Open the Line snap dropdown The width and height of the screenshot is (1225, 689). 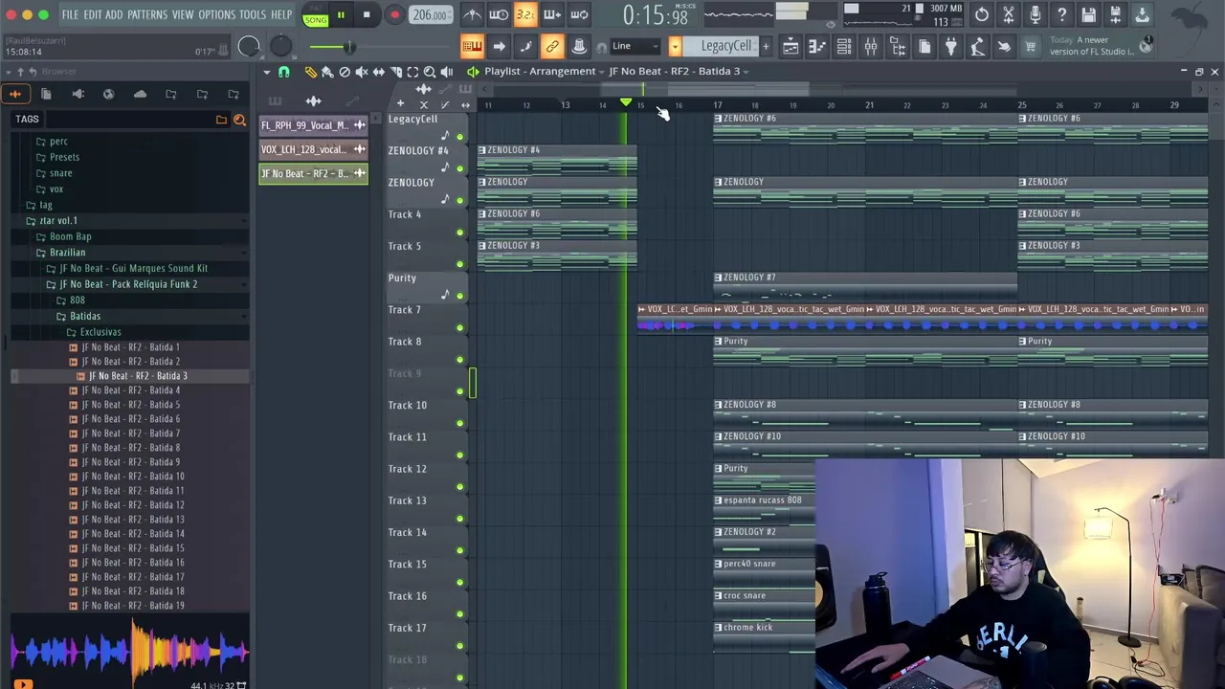click(x=634, y=46)
